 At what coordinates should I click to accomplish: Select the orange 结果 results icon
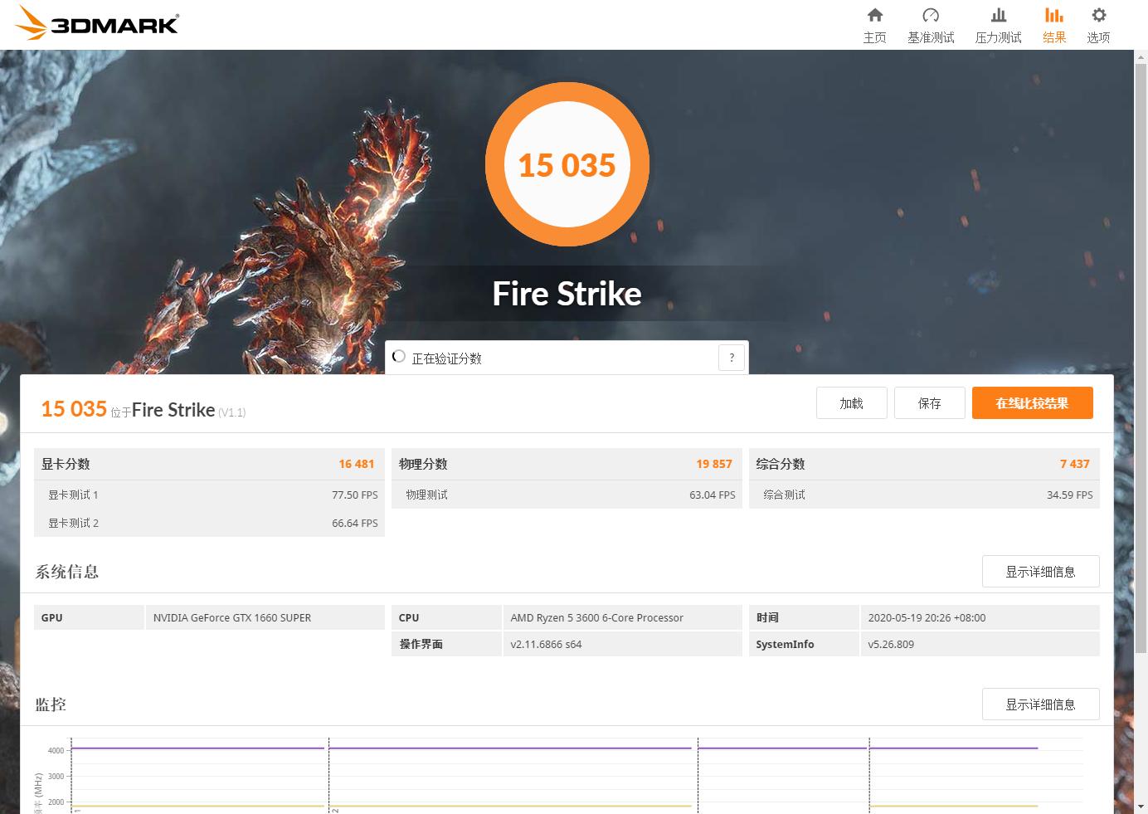click(x=1054, y=15)
